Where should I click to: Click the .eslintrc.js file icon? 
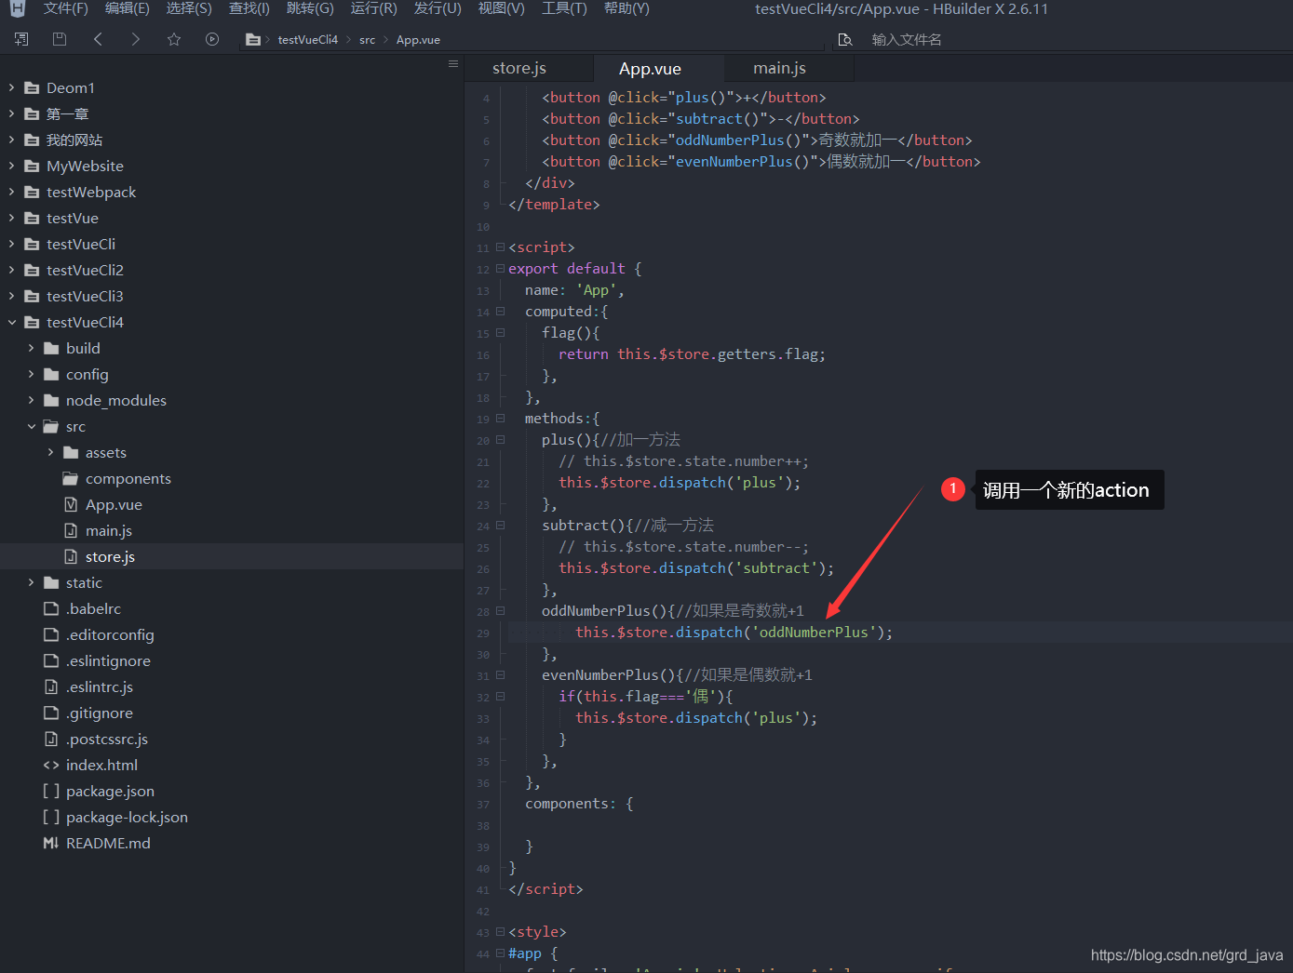(51, 686)
